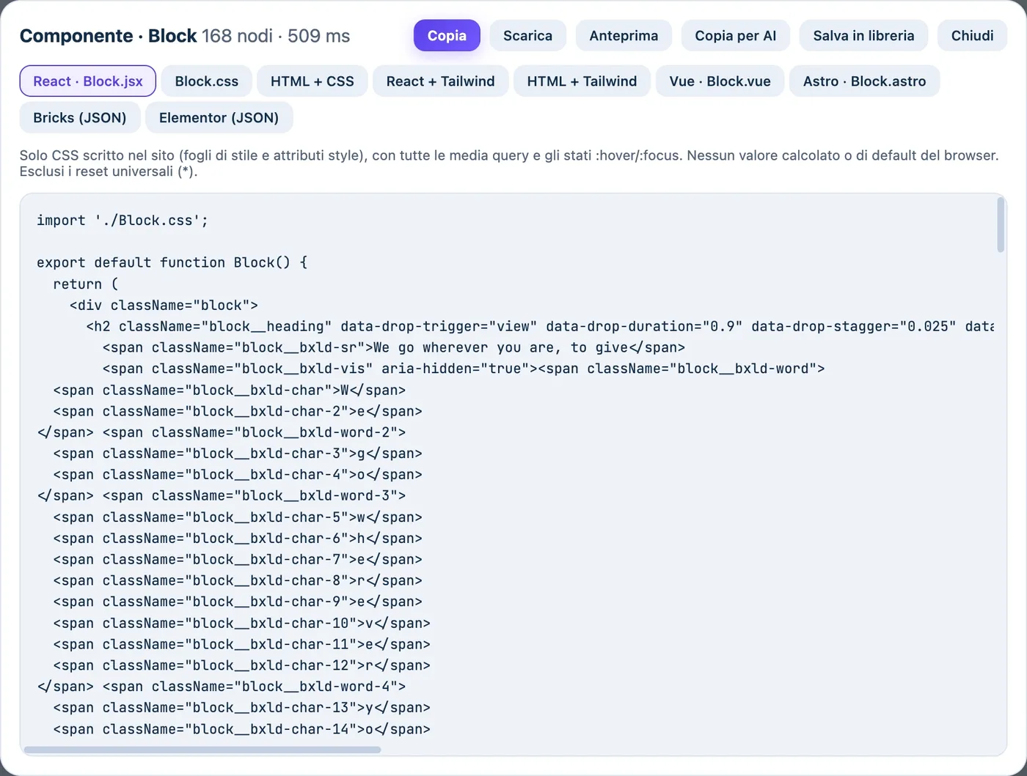Click the '168 nodi · 509 ms' stats text
The height and width of the screenshot is (776, 1027).
[276, 36]
